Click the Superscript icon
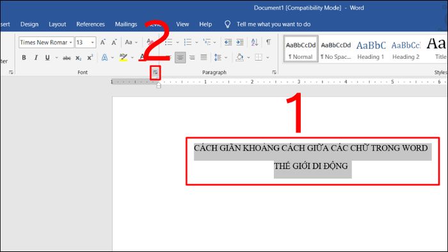This screenshot has height=252, width=448. point(90,58)
